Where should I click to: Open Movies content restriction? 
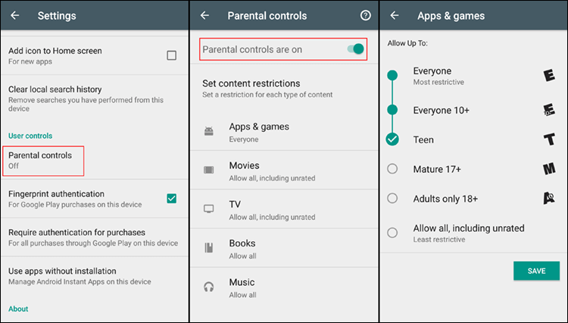pos(284,170)
